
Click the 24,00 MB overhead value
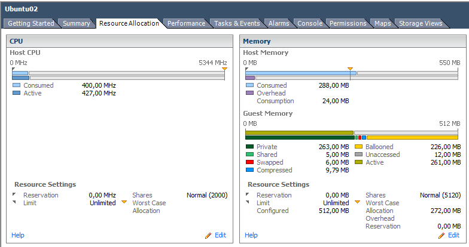336,101
